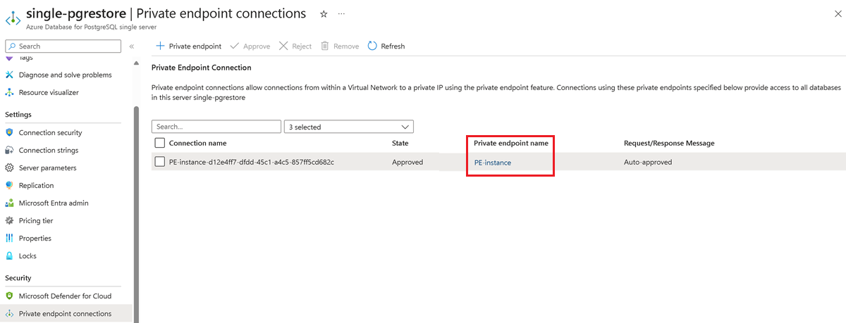The width and height of the screenshot is (846, 323).
Task: Open Microsoft Entra admin page
Action: coord(54,203)
